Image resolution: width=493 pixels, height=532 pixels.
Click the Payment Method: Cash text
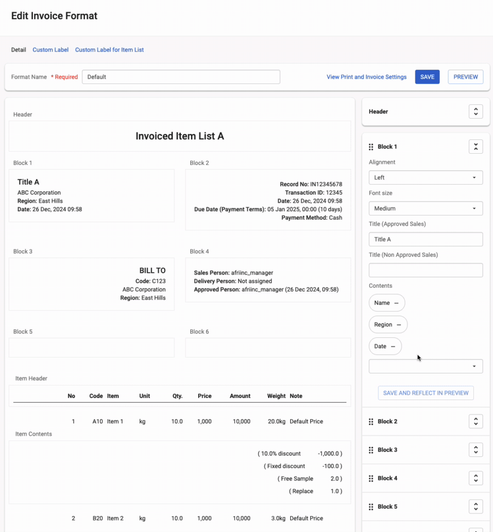tap(312, 218)
